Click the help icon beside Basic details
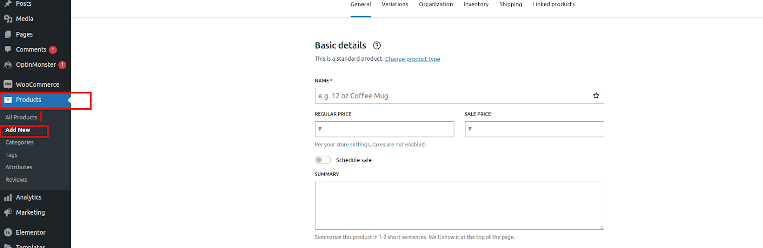Image resolution: width=763 pixels, height=248 pixels. (377, 45)
